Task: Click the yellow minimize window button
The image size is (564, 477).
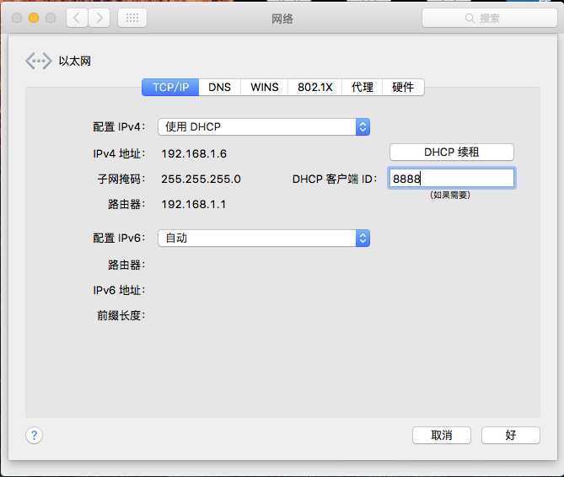Action: click(34, 18)
